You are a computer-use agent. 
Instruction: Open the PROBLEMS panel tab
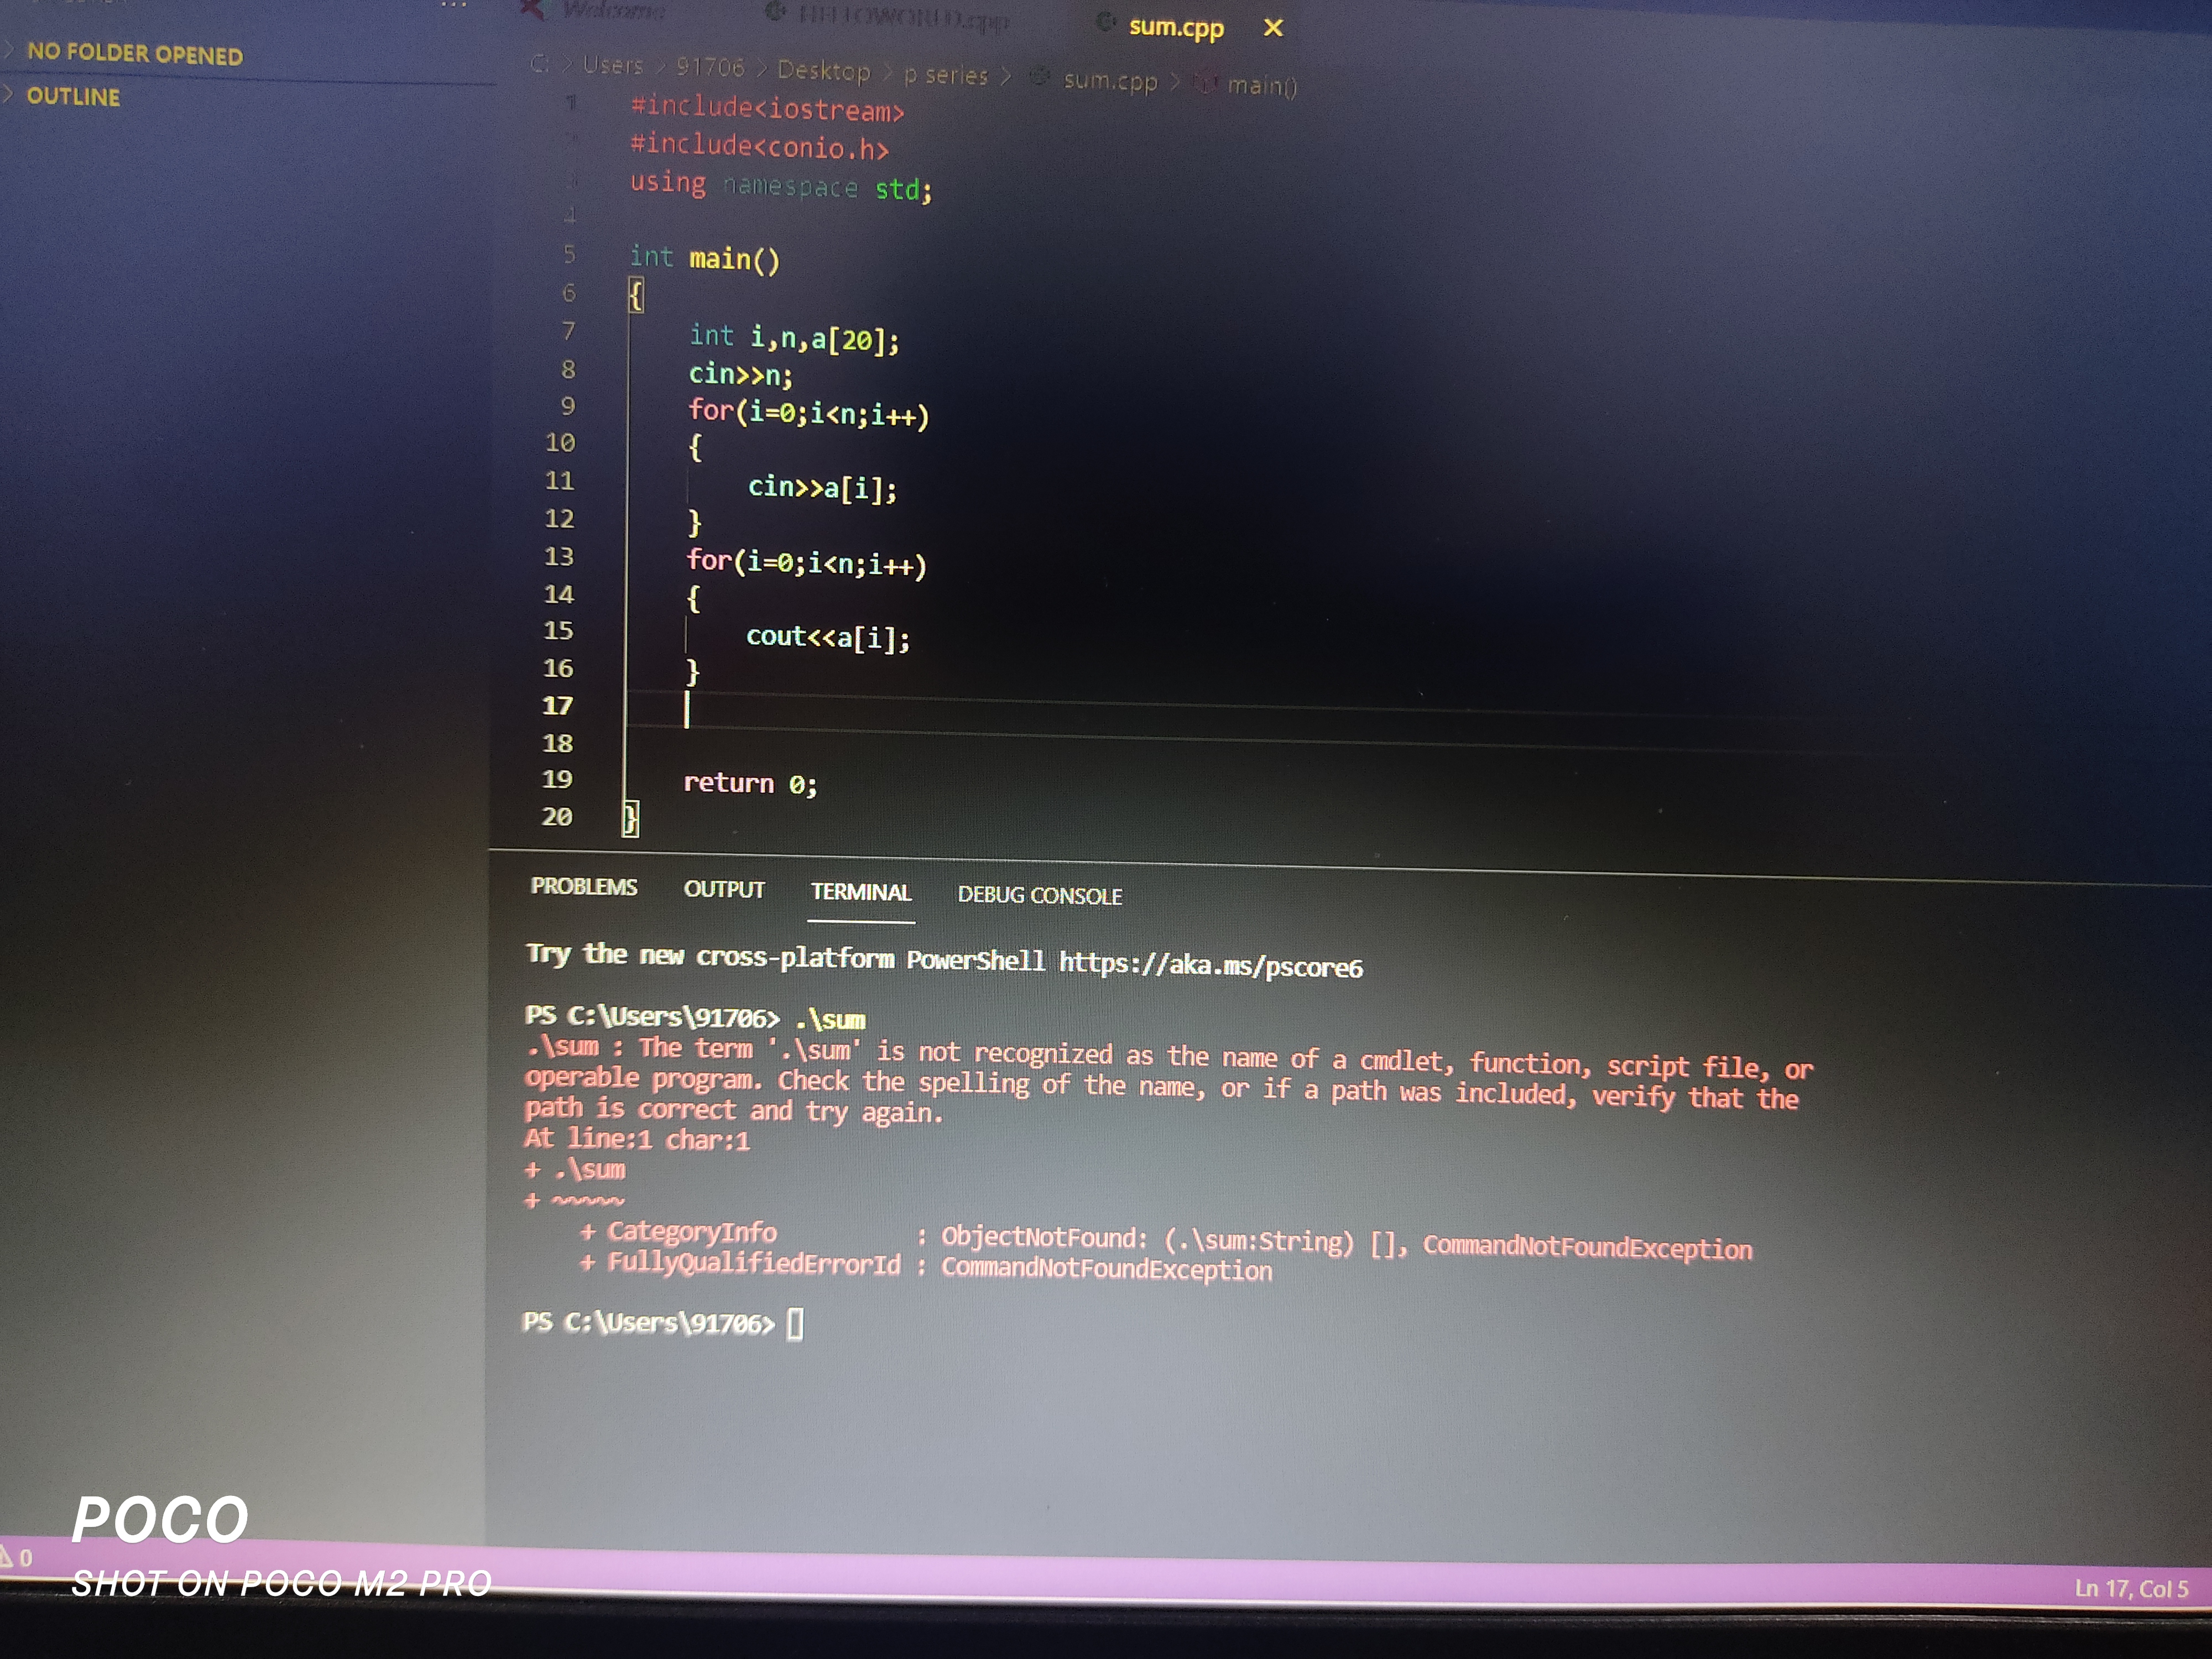584,887
